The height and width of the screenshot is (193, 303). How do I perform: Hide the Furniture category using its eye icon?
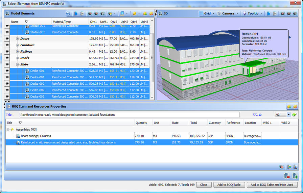point(7,45)
